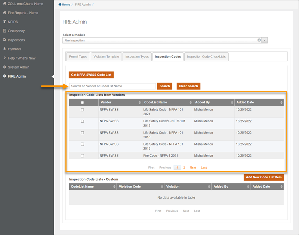Click the Clear Search button
Screen dimensions: 299x235
pyautogui.click(x=188, y=86)
